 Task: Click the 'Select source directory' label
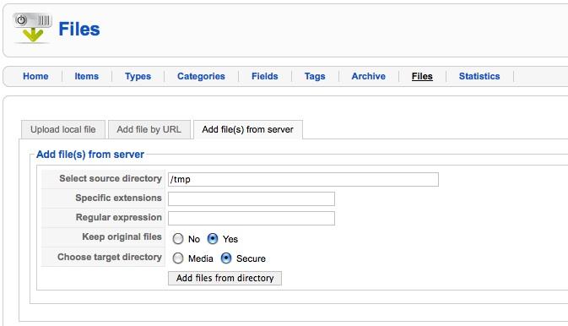tap(111, 178)
